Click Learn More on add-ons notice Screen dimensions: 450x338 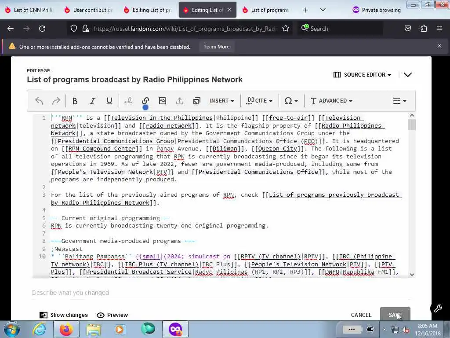(x=217, y=47)
